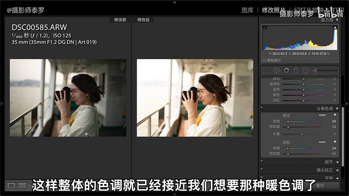
Task: Select the Spot Removal tool
Action: click(276, 71)
